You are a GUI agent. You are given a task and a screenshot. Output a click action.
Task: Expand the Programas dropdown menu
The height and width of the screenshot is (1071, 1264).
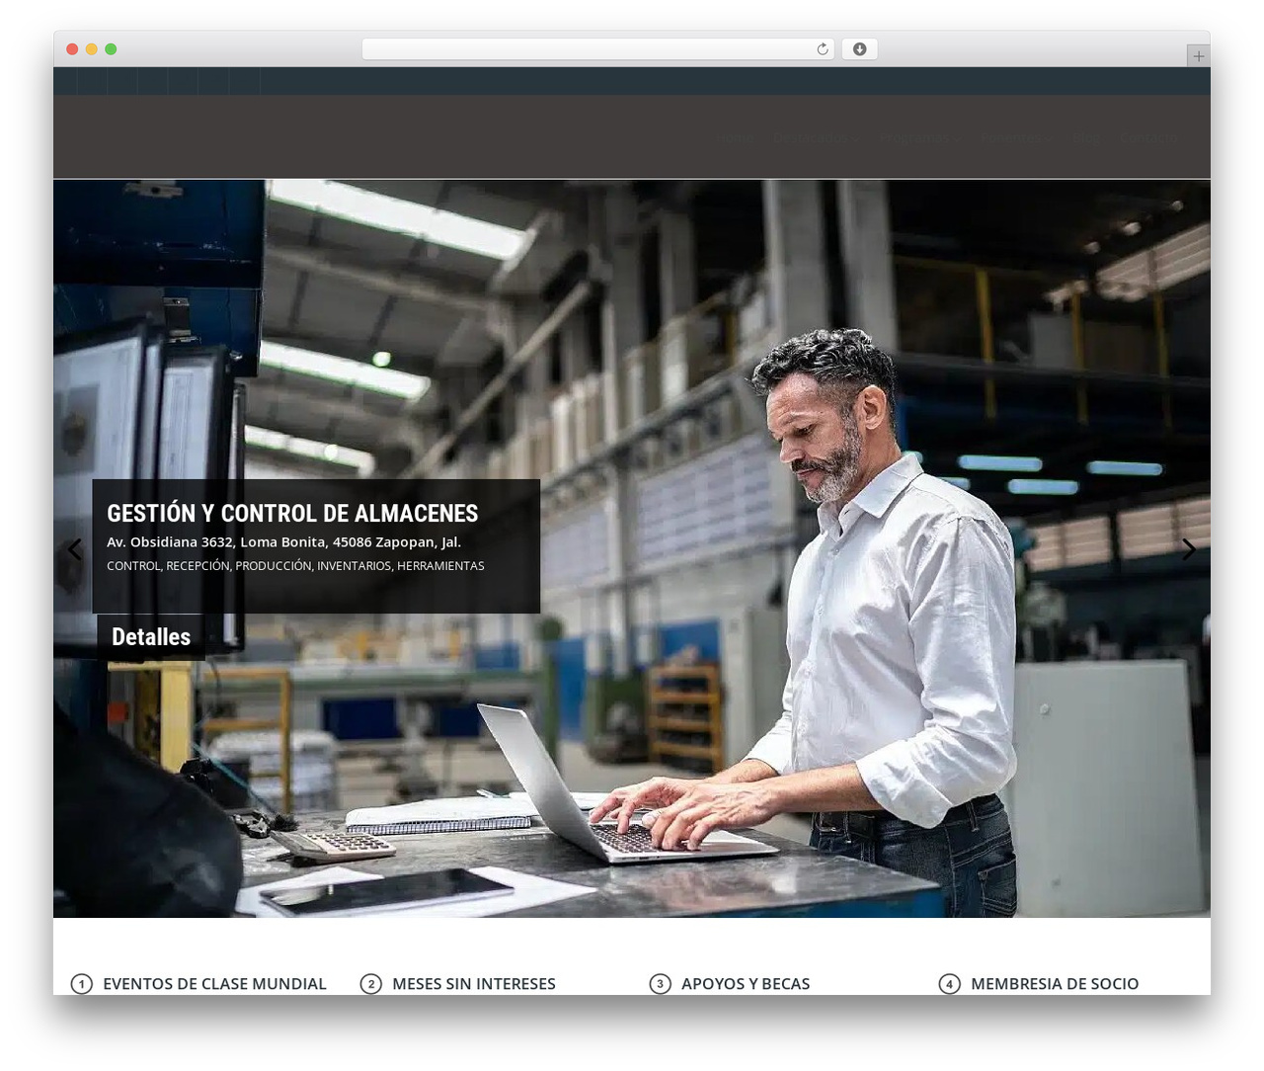tap(920, 138)
